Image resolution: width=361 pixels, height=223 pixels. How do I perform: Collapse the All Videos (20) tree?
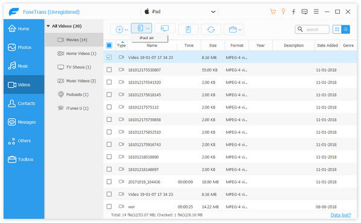[48, 26]
